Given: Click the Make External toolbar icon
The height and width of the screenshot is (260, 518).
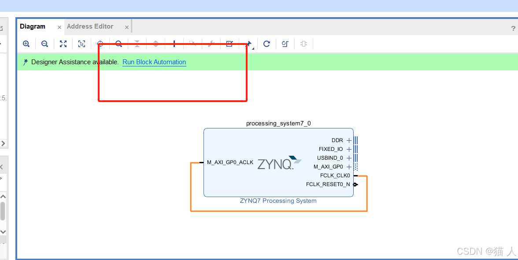Looking at the screenshot, I should click(x=192, y=44).
